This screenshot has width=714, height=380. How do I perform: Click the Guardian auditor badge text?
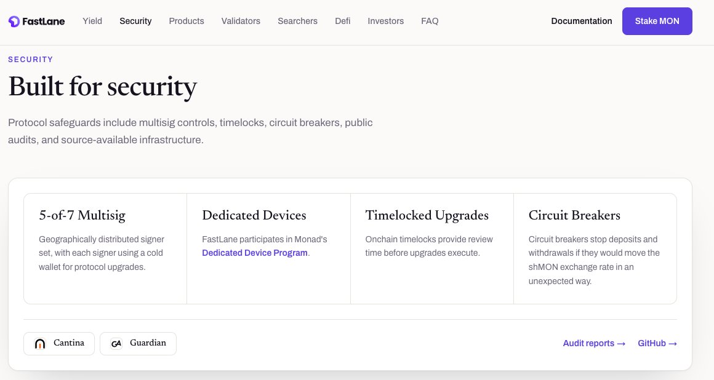tap(148, 342)
